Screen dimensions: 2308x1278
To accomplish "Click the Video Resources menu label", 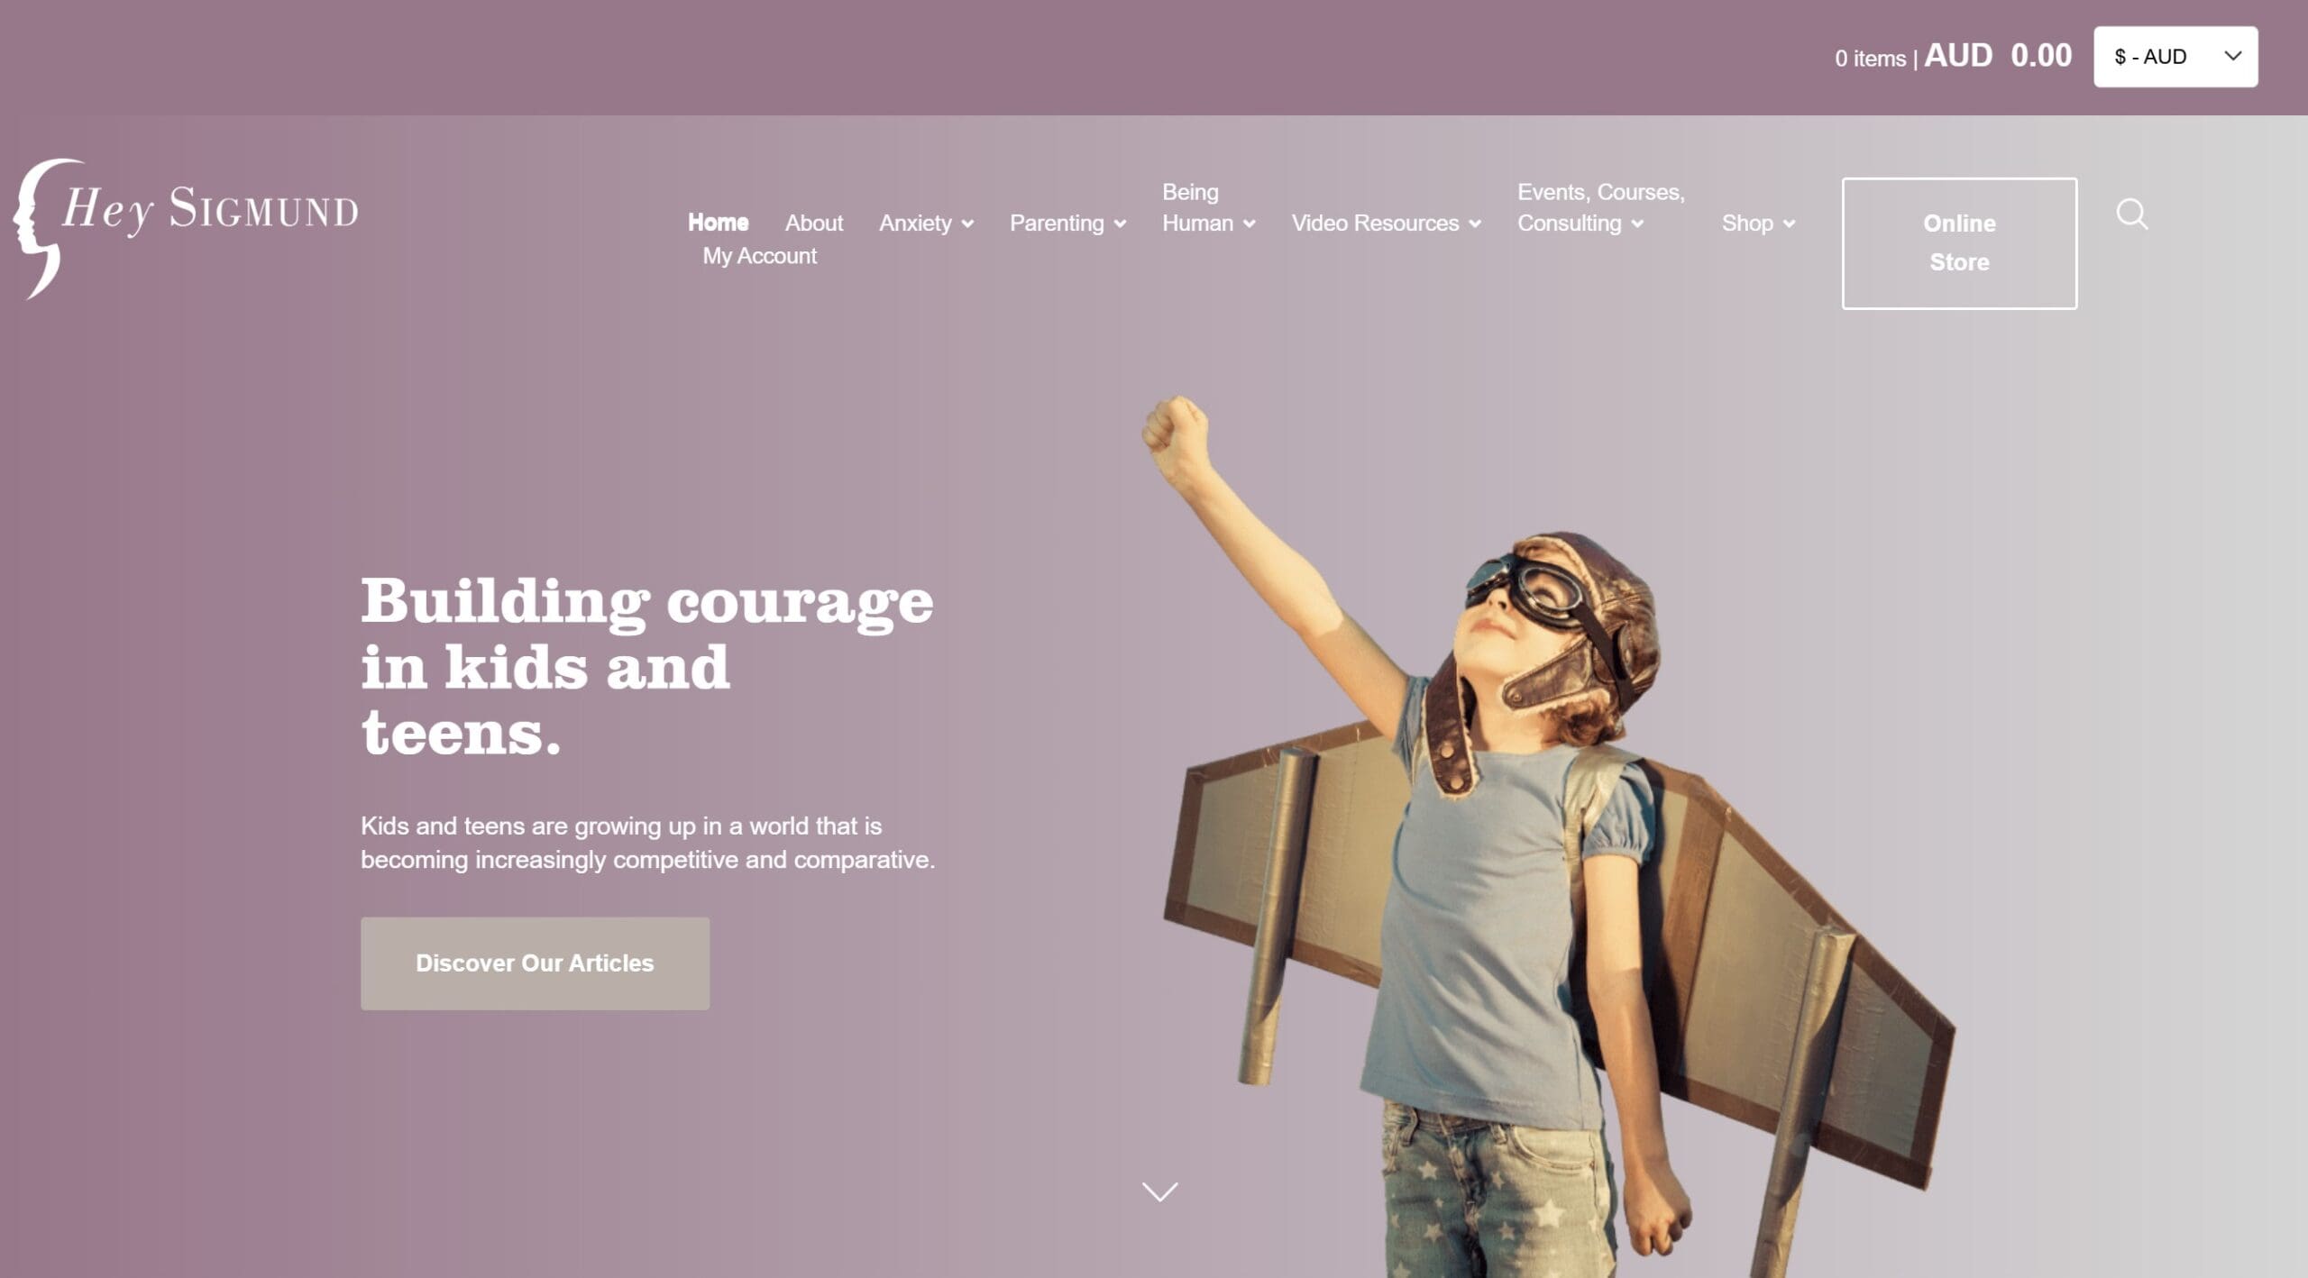I will click(x=1375, y=223).
